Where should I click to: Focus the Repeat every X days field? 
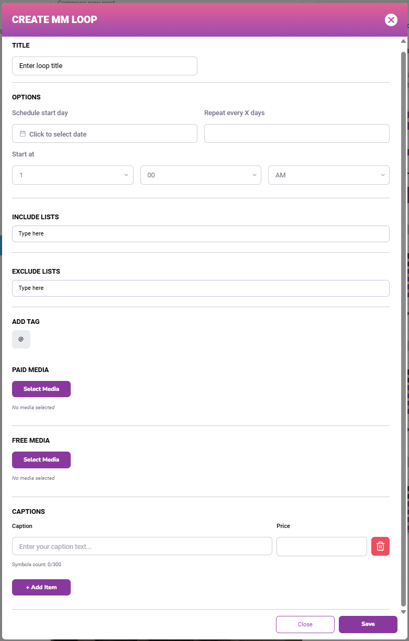tap(296, 133)
